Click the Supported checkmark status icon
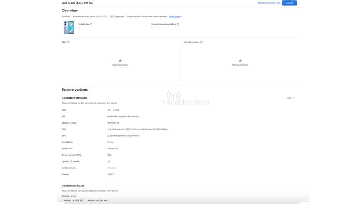 112,17
